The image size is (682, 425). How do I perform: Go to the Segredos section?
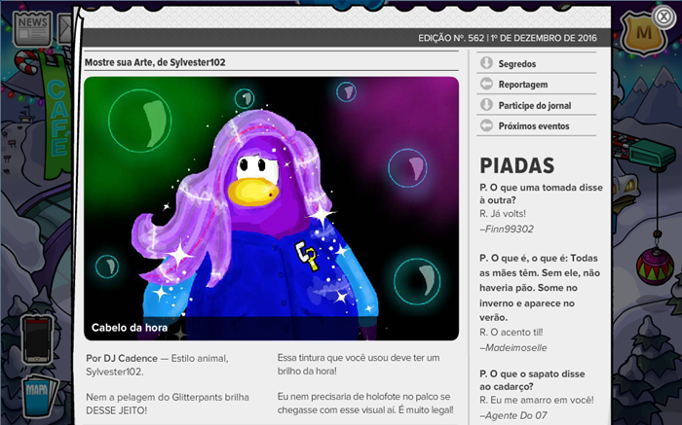517,64
